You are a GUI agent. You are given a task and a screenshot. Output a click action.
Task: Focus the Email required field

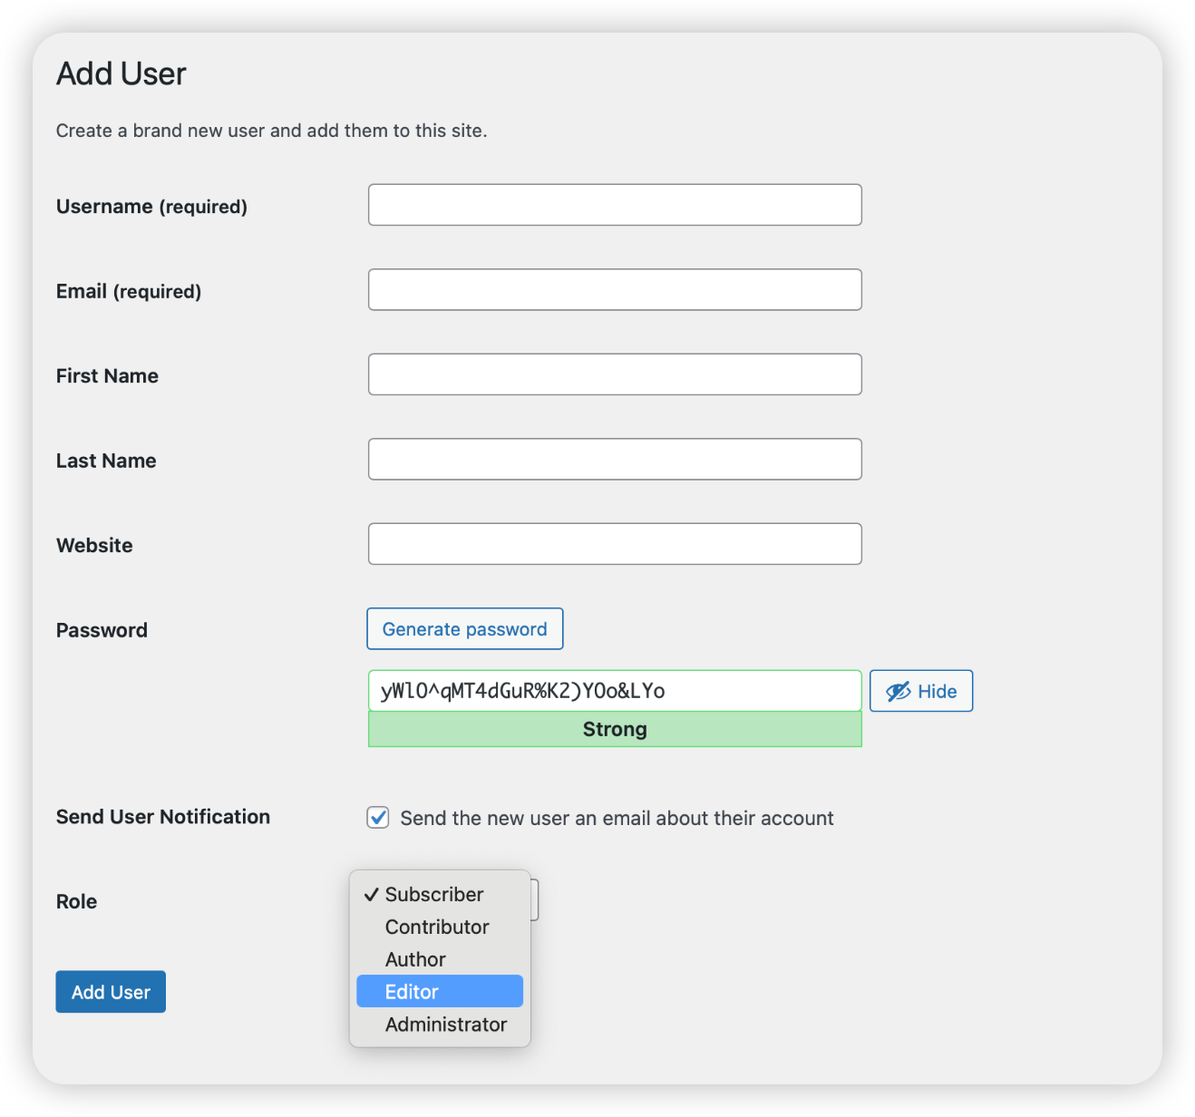tap(615, 289)
